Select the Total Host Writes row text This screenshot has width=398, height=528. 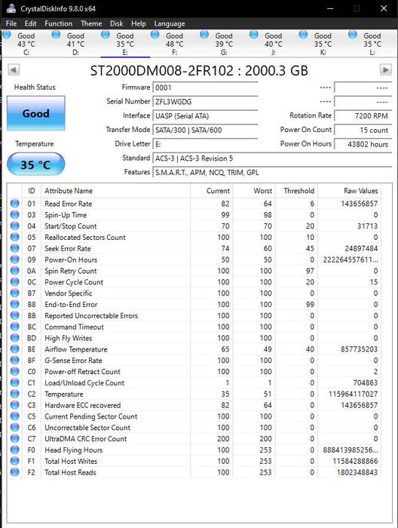[x=71, y=461]
